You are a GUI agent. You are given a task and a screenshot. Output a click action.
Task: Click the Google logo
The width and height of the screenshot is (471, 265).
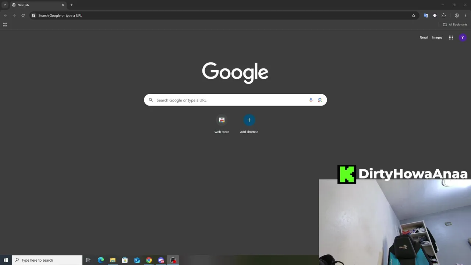(235, 73)
